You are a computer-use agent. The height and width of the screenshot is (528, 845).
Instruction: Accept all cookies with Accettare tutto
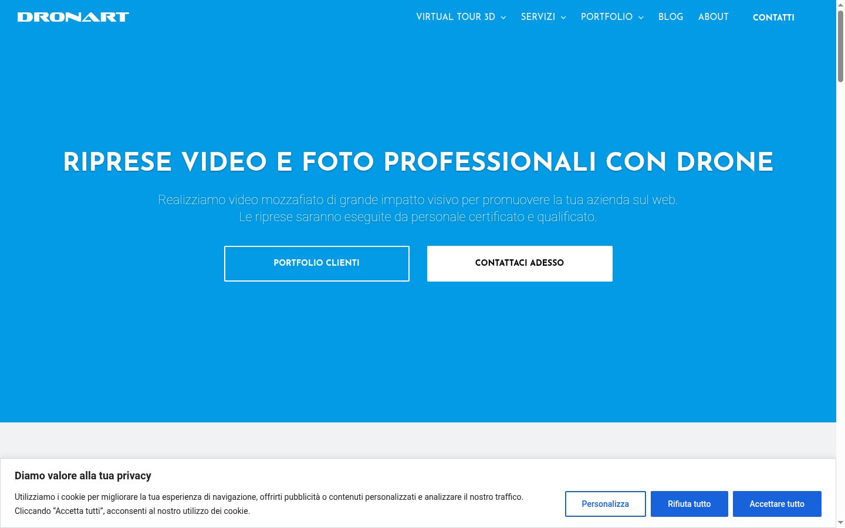[777, 504]
